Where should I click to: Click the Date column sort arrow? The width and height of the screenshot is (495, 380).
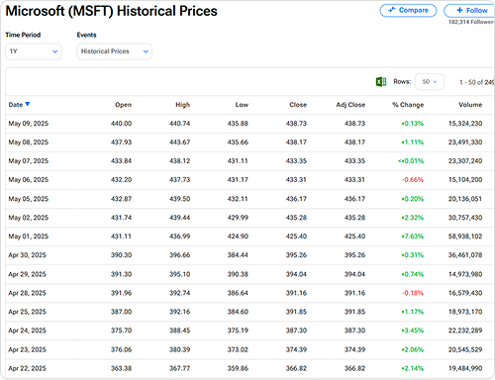tap(28, 104)
